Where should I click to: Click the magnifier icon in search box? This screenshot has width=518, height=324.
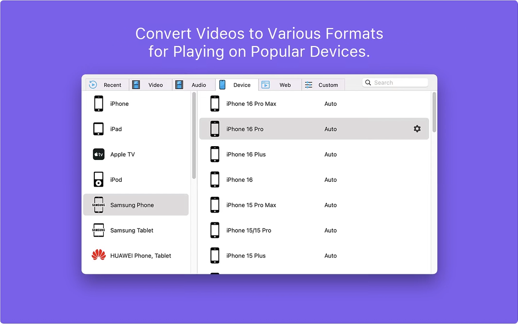point(368,83)
